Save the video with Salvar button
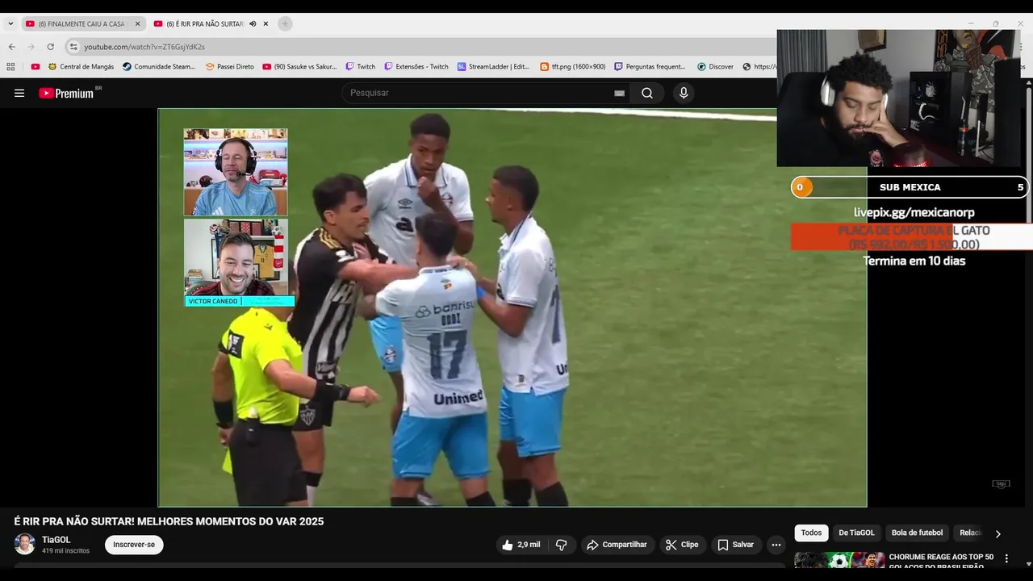The image size is (1033, 581). [x=735, y=545]
